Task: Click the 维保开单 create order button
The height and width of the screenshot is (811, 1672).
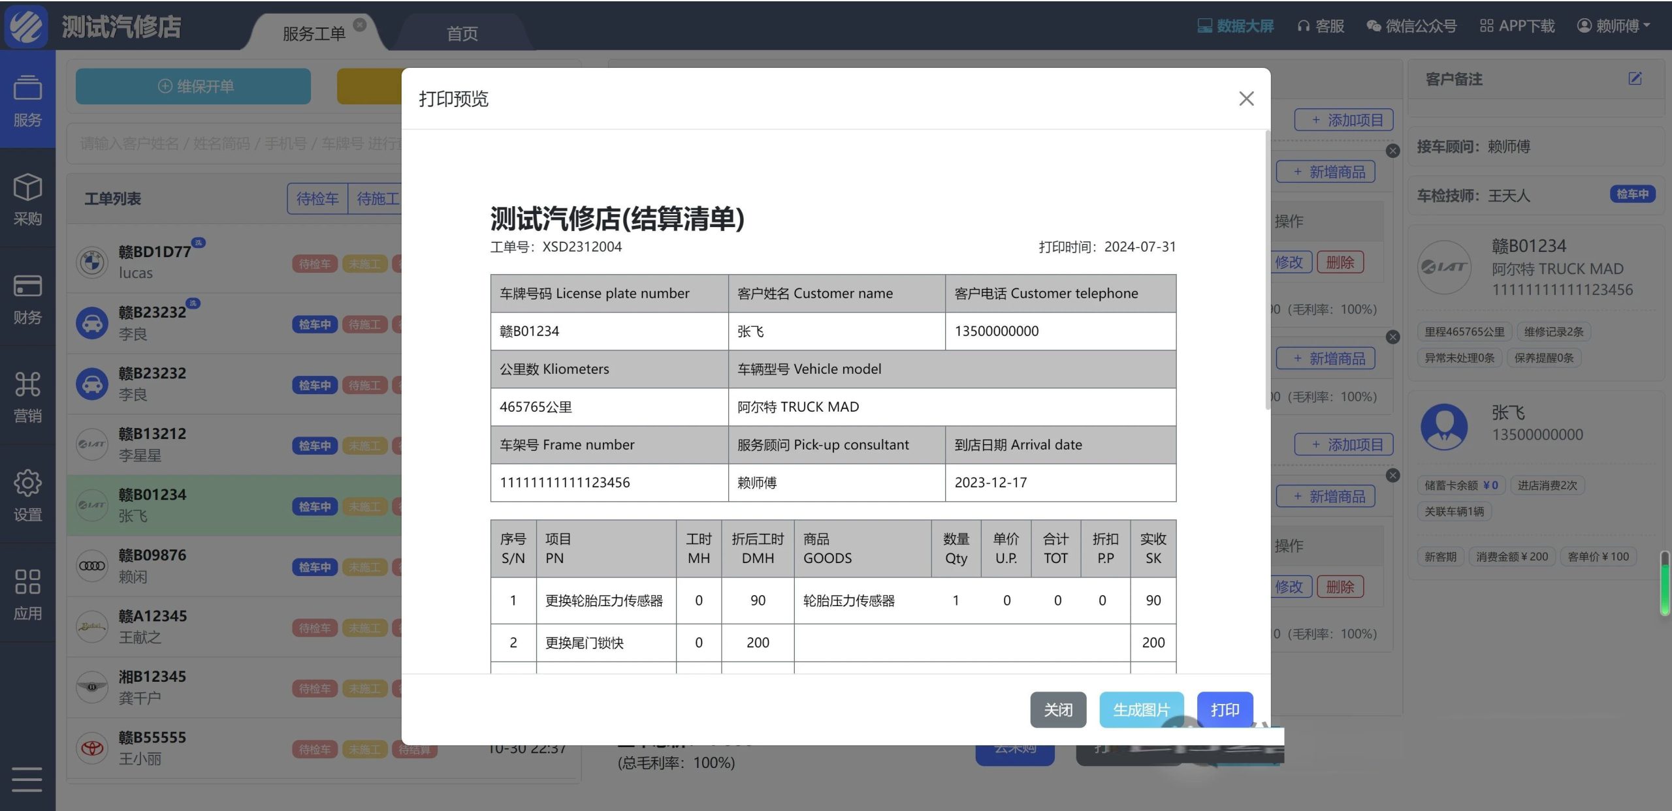Action: click(193, 86)
